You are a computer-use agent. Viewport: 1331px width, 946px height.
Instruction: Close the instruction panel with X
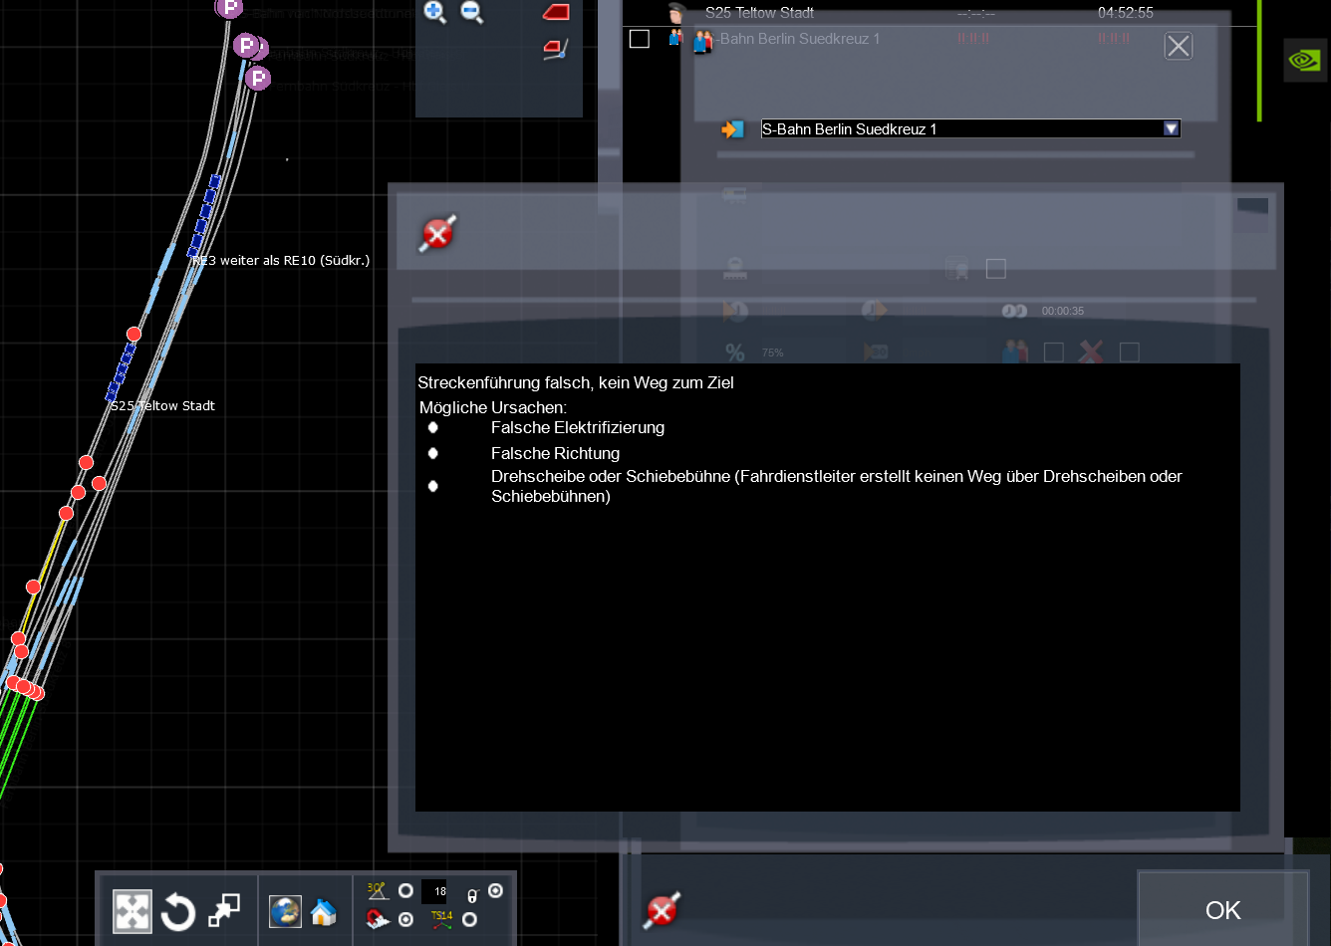tap(1178, 46)
